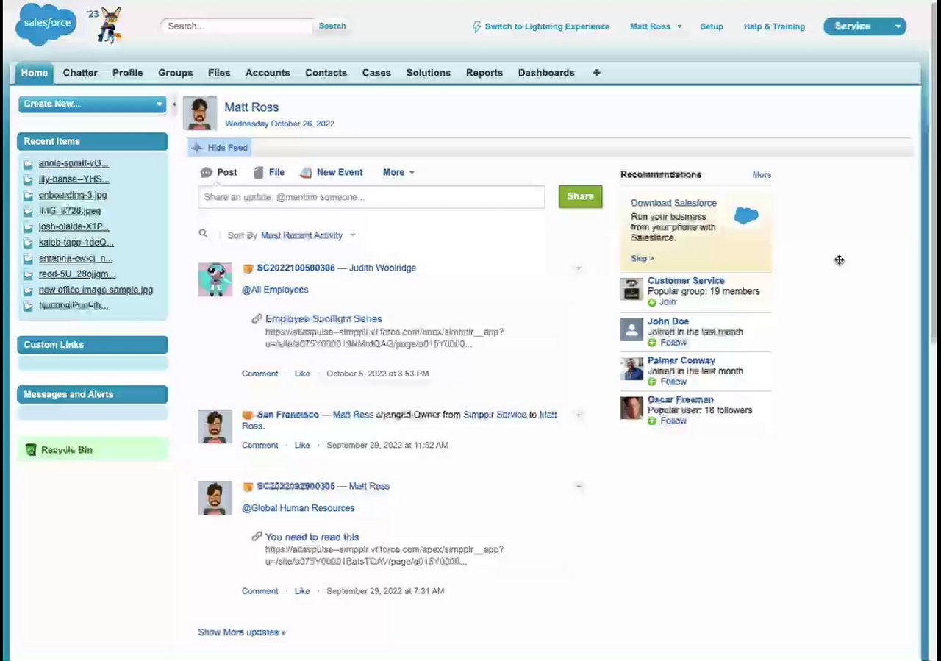Switch to the Cases tab

pyautogui.click(x=376, y=73)
